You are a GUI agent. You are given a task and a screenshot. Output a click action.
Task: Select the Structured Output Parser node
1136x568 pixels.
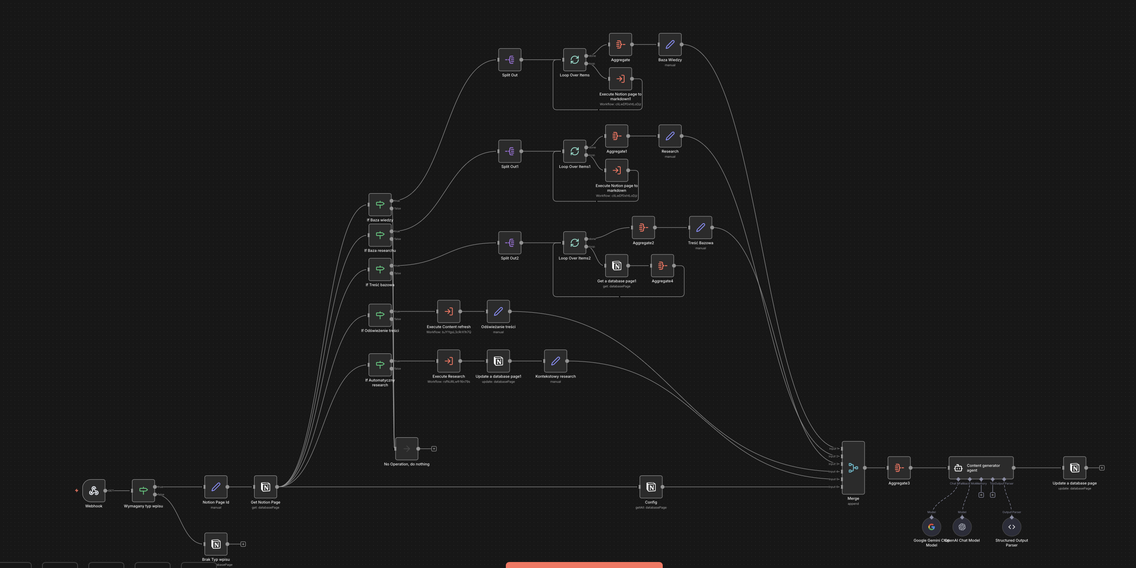coord(1011,526)
